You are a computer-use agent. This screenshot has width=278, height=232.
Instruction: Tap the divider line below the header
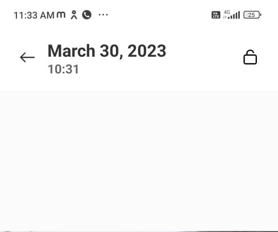click(139, 92)
